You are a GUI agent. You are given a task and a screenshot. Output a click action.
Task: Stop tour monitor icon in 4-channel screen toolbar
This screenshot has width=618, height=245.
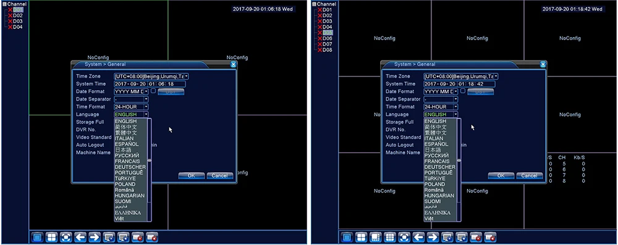[x=123, y=237]
